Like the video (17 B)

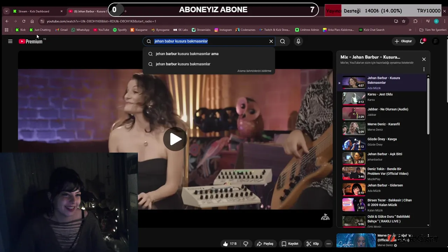[x=230, y=244]
